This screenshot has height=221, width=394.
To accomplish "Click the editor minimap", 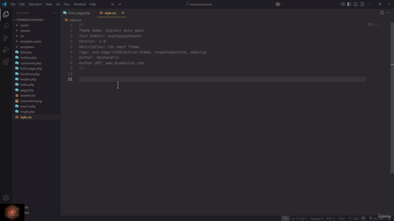I will point(374,25).
